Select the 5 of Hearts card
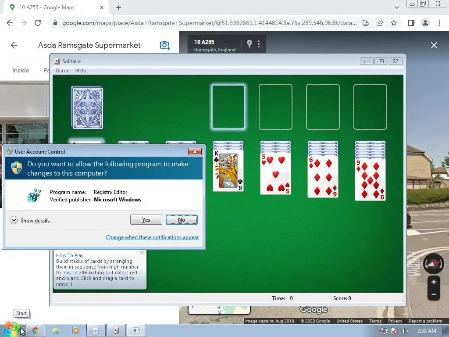The height and width of the screenshot is (337, 449). pos(275,174)
